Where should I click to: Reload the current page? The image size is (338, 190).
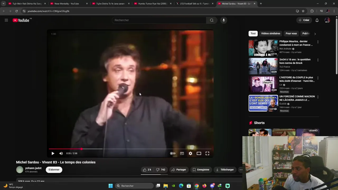(x=16, y=11)
